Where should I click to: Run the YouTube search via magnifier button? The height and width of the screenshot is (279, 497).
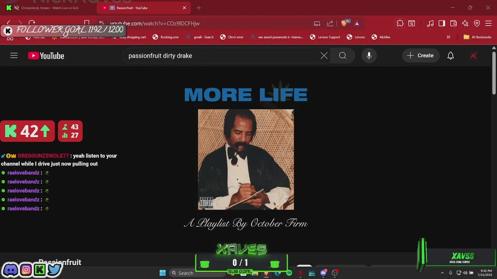pyautogui.click(x=342, y=56)
